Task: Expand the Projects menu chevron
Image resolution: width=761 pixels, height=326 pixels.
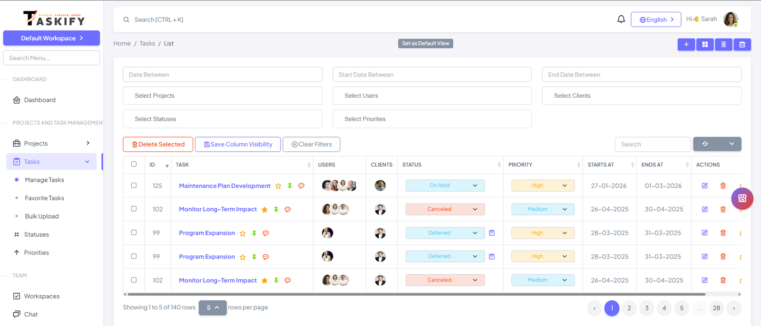Action: pos(88,143)
